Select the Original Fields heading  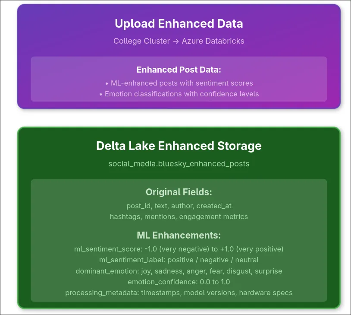click(x=179, y=192)
